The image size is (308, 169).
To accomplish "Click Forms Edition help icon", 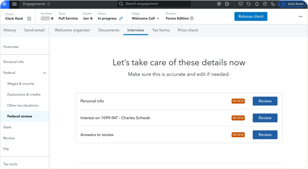I will (x=192, y=18).
